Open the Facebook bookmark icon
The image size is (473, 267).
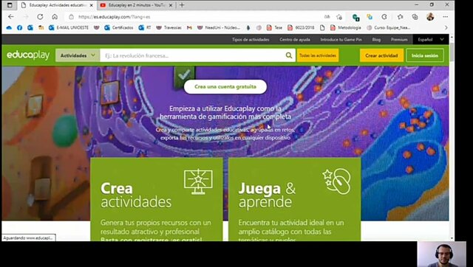pyautogui.click(x=20, y=28)
